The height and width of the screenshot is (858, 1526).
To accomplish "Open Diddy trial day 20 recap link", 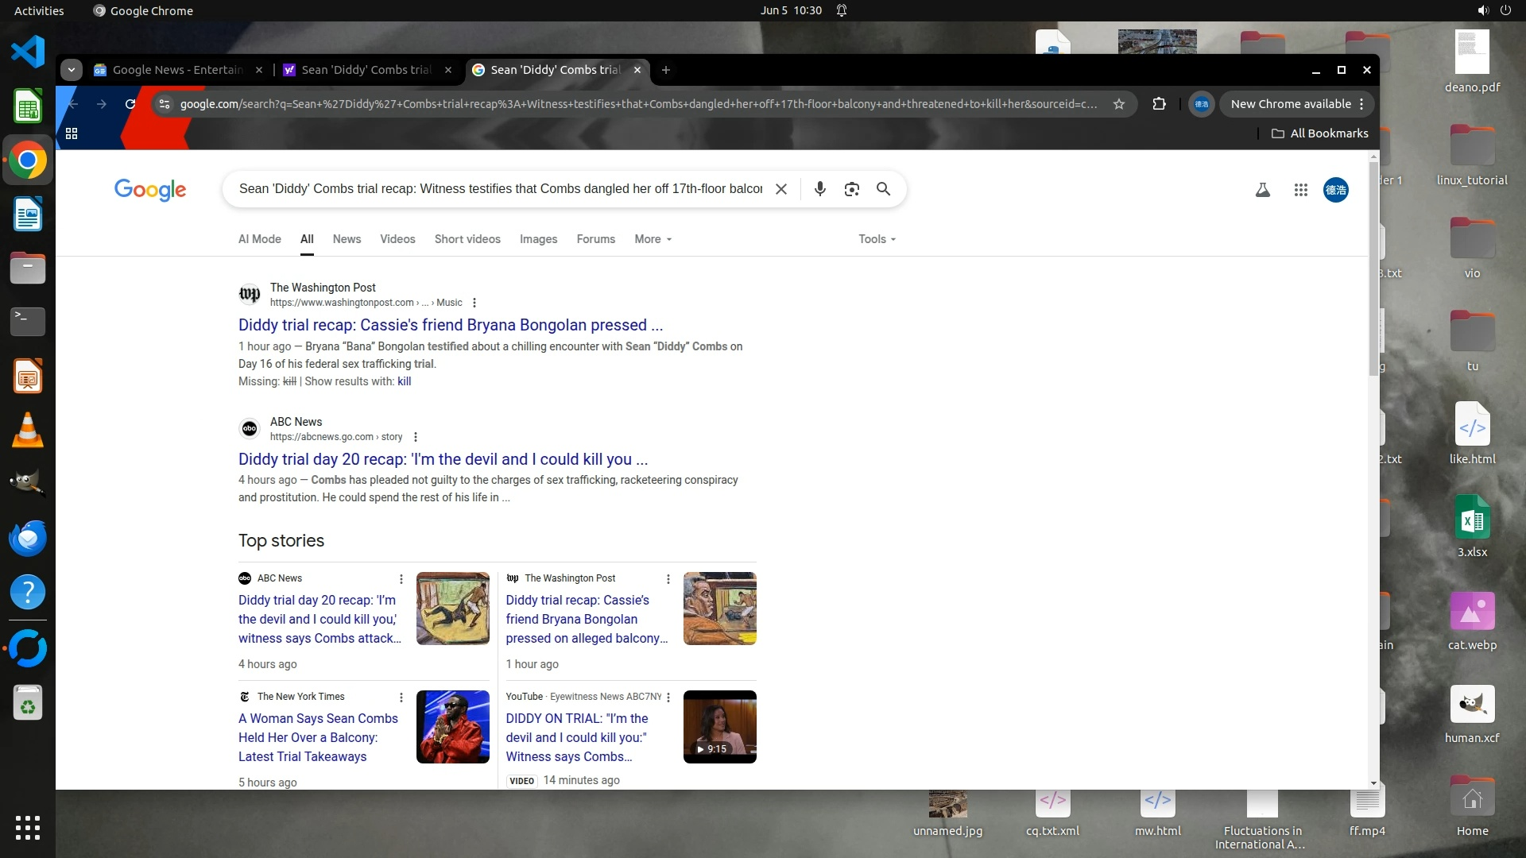I will click(443, 459).
